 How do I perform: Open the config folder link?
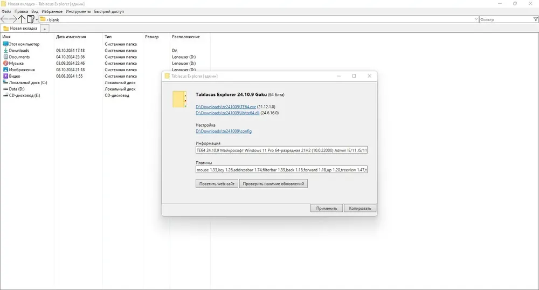pyautogui.click(x=224, y=132)
